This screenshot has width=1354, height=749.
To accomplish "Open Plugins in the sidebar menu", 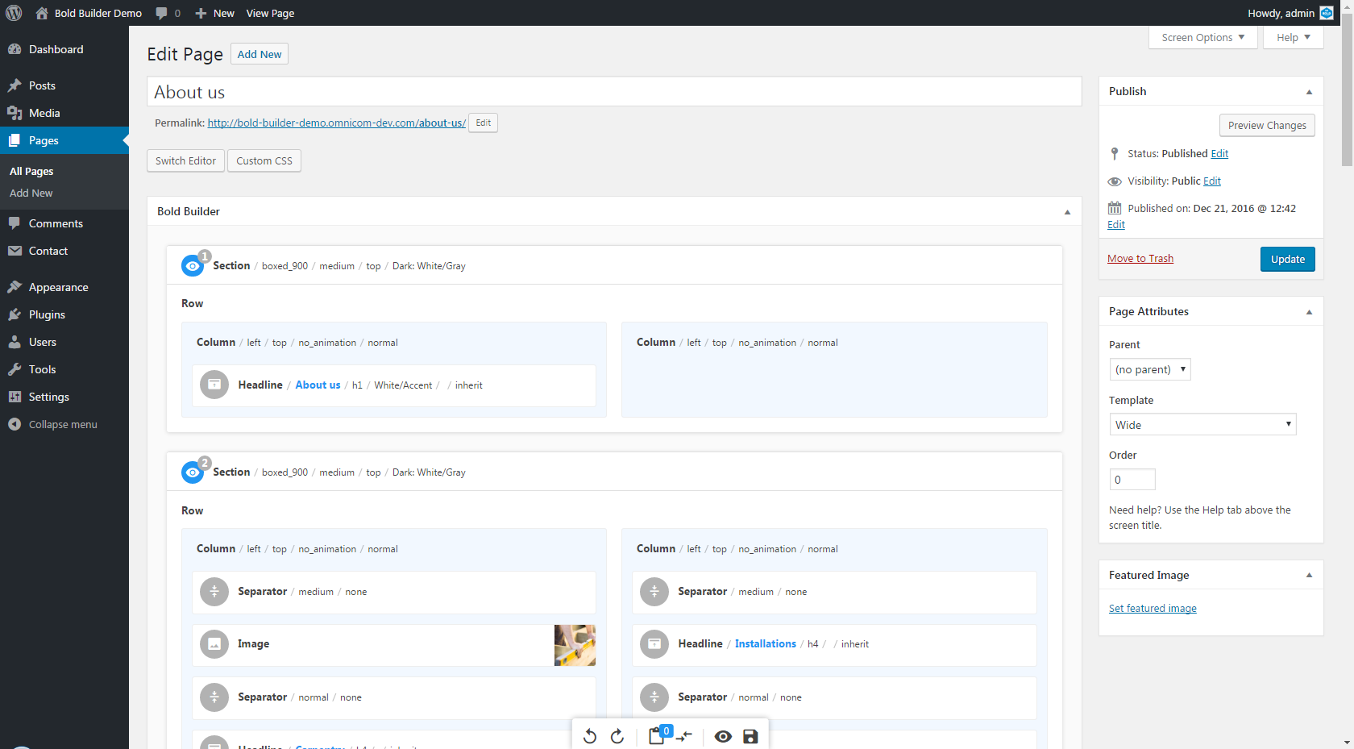I will pyautogui.click(x=47, y=314).
